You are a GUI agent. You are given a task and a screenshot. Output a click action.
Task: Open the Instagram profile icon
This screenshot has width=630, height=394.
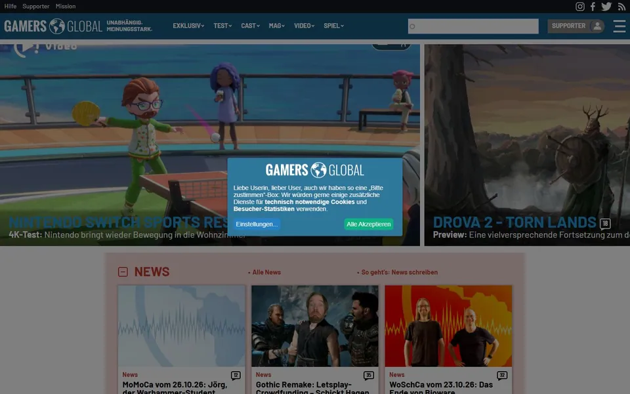(x=579, y=7)
